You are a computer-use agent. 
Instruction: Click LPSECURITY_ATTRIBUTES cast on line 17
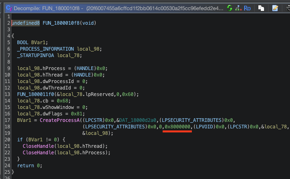[x=191, y=120]
